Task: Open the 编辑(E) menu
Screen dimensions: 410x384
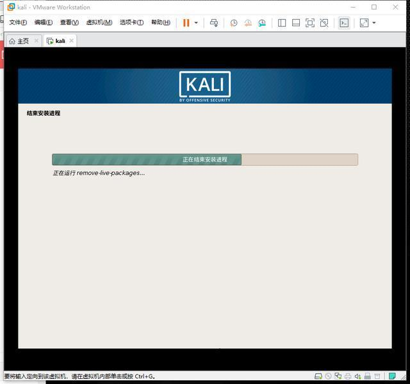Action: [x=44, y=22]
